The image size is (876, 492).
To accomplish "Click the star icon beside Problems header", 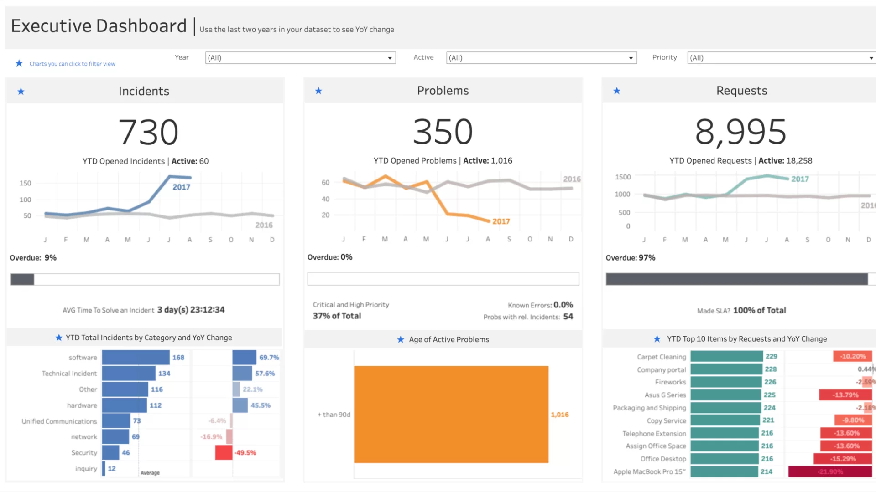I will click(318, 91).
